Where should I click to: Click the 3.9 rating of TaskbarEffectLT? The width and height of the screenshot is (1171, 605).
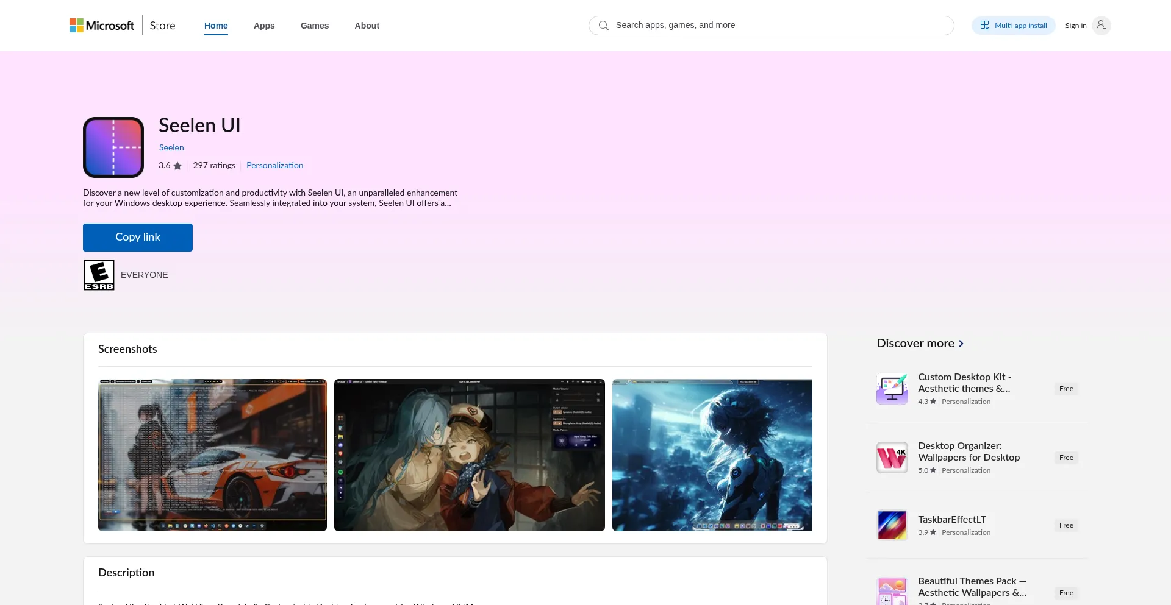click(927, 532)
